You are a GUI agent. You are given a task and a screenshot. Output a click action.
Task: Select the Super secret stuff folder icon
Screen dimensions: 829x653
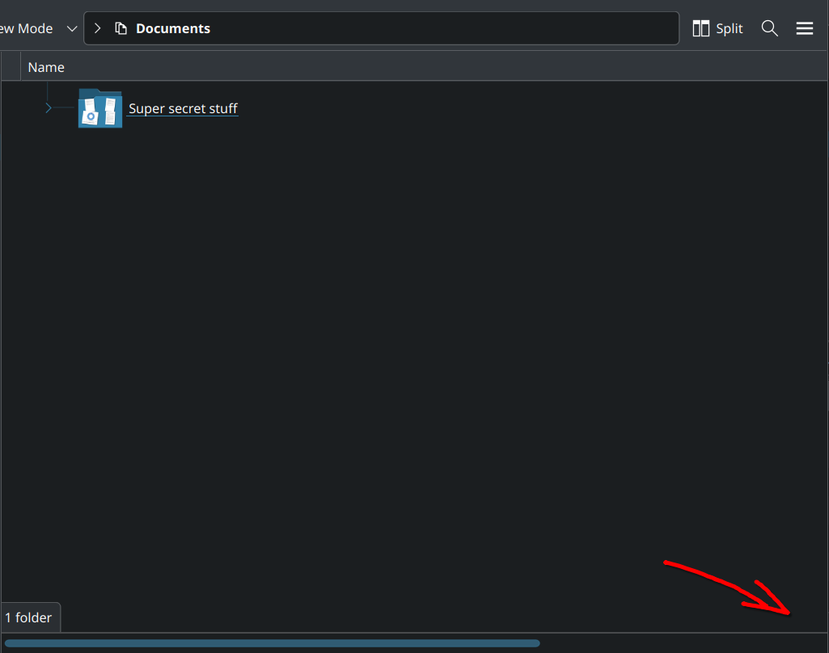click(100, 108)
